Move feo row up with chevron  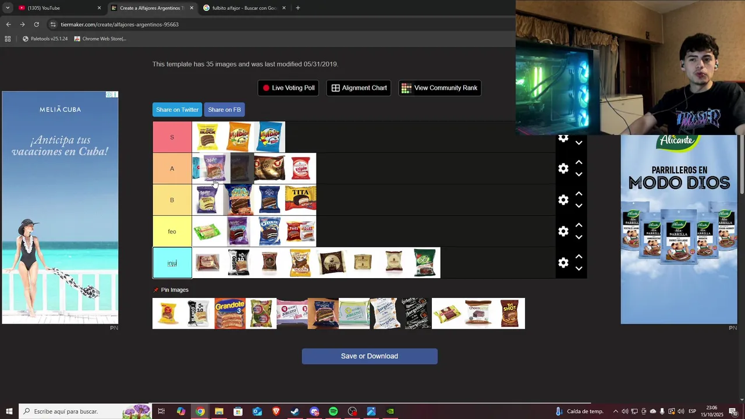point(579,225)
